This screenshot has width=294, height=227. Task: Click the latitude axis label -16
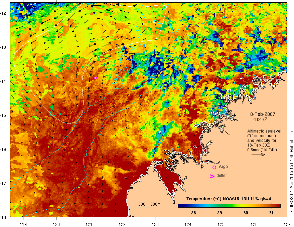tap(3, 149)
